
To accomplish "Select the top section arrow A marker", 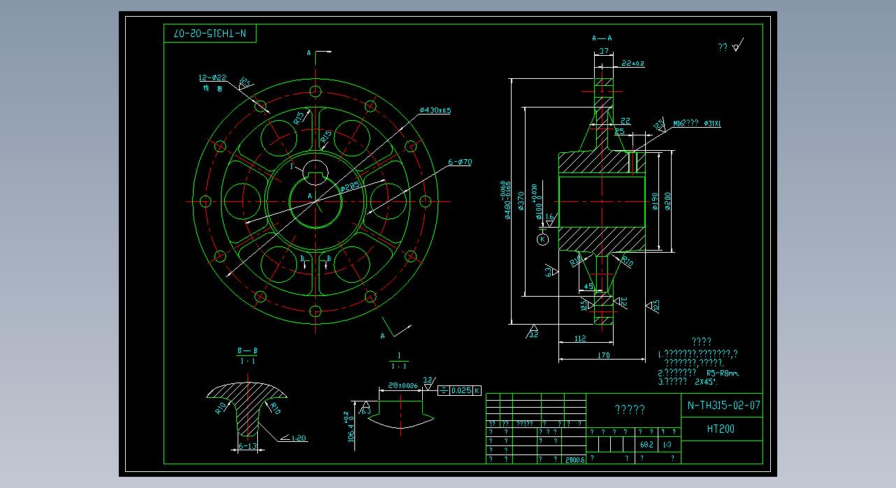I will [x=317, y=53].
